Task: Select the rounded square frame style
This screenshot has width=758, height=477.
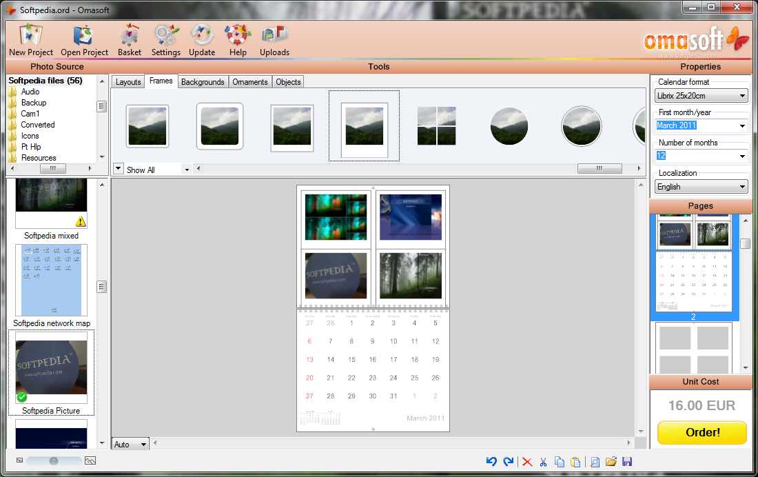Action: (219, 126)
